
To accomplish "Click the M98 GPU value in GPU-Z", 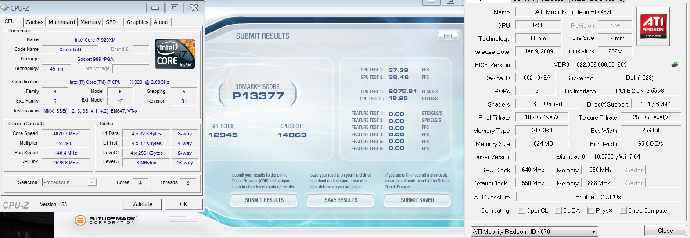I will 538,25.
